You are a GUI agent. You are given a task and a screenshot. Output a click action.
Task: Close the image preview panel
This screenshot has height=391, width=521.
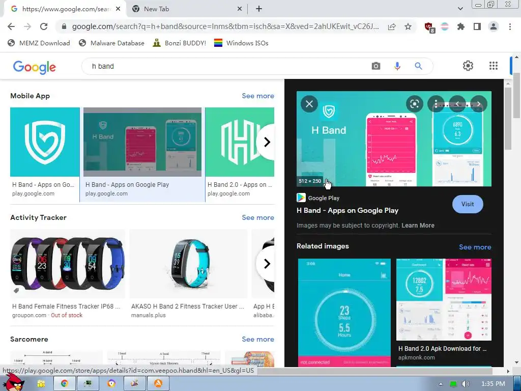309,104
